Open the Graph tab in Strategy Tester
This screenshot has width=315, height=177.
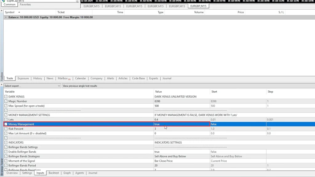click(x=67, y=173)
